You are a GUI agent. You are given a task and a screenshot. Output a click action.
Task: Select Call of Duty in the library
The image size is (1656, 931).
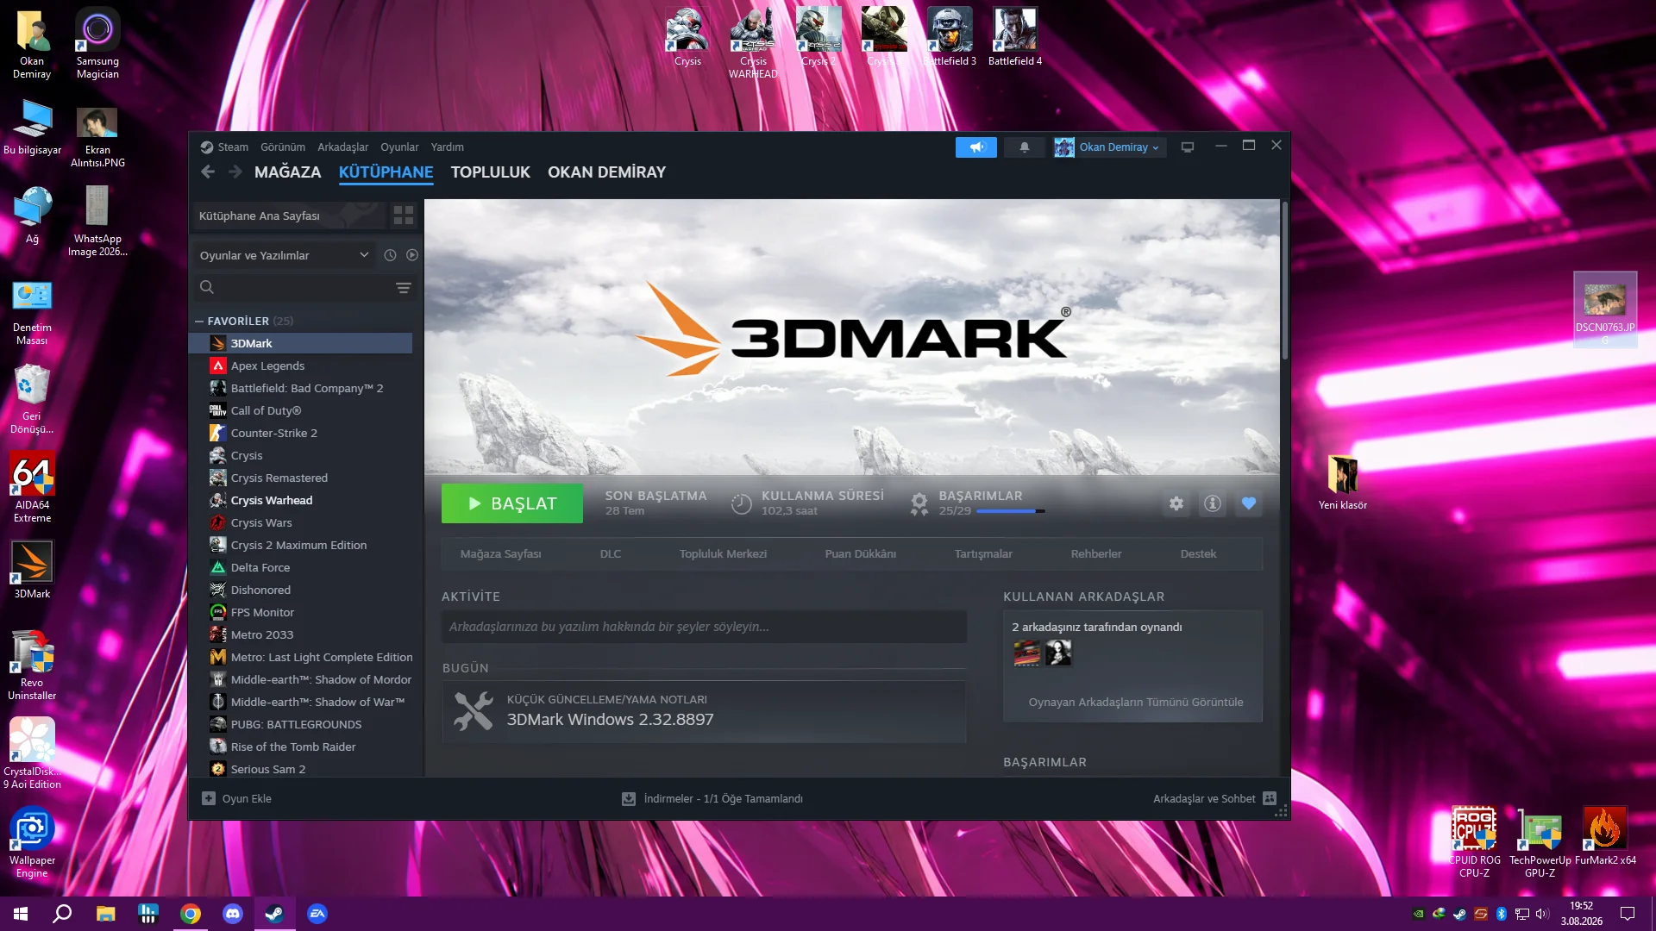(x=300, y=410)
